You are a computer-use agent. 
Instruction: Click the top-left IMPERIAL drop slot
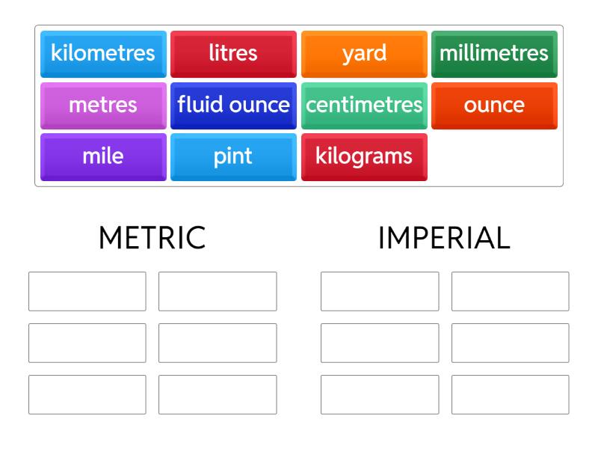tap(380, 291)
